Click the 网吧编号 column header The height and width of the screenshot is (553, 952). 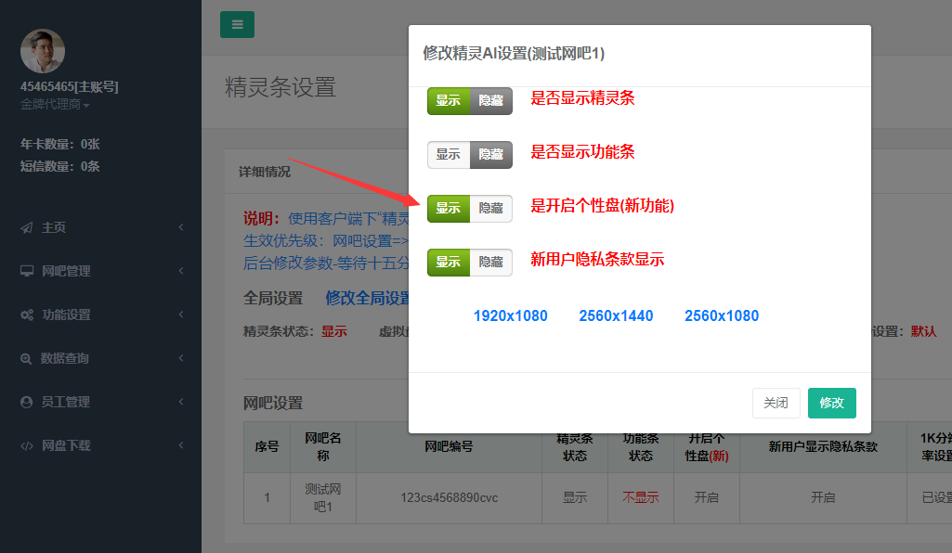450,447
